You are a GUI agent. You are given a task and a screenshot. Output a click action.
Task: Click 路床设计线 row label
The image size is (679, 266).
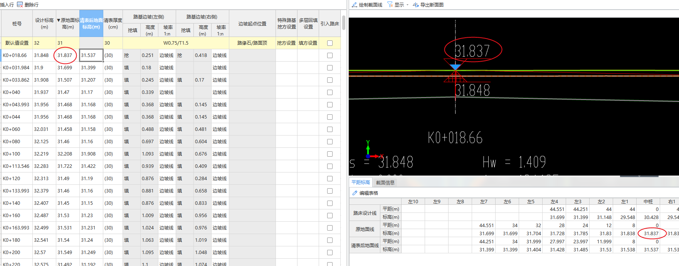point(365,213)
